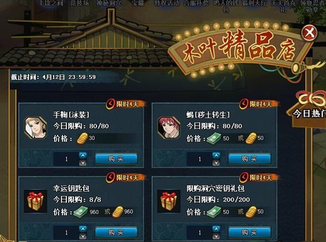Open the 竞技场 menu item at top
326x242 pixels.
click(79, 3)
